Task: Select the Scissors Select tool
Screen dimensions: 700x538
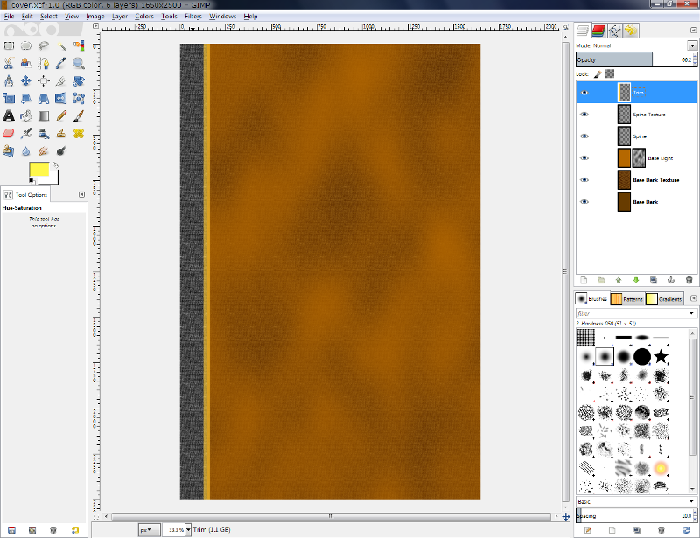Action: (x=9, y=63)
